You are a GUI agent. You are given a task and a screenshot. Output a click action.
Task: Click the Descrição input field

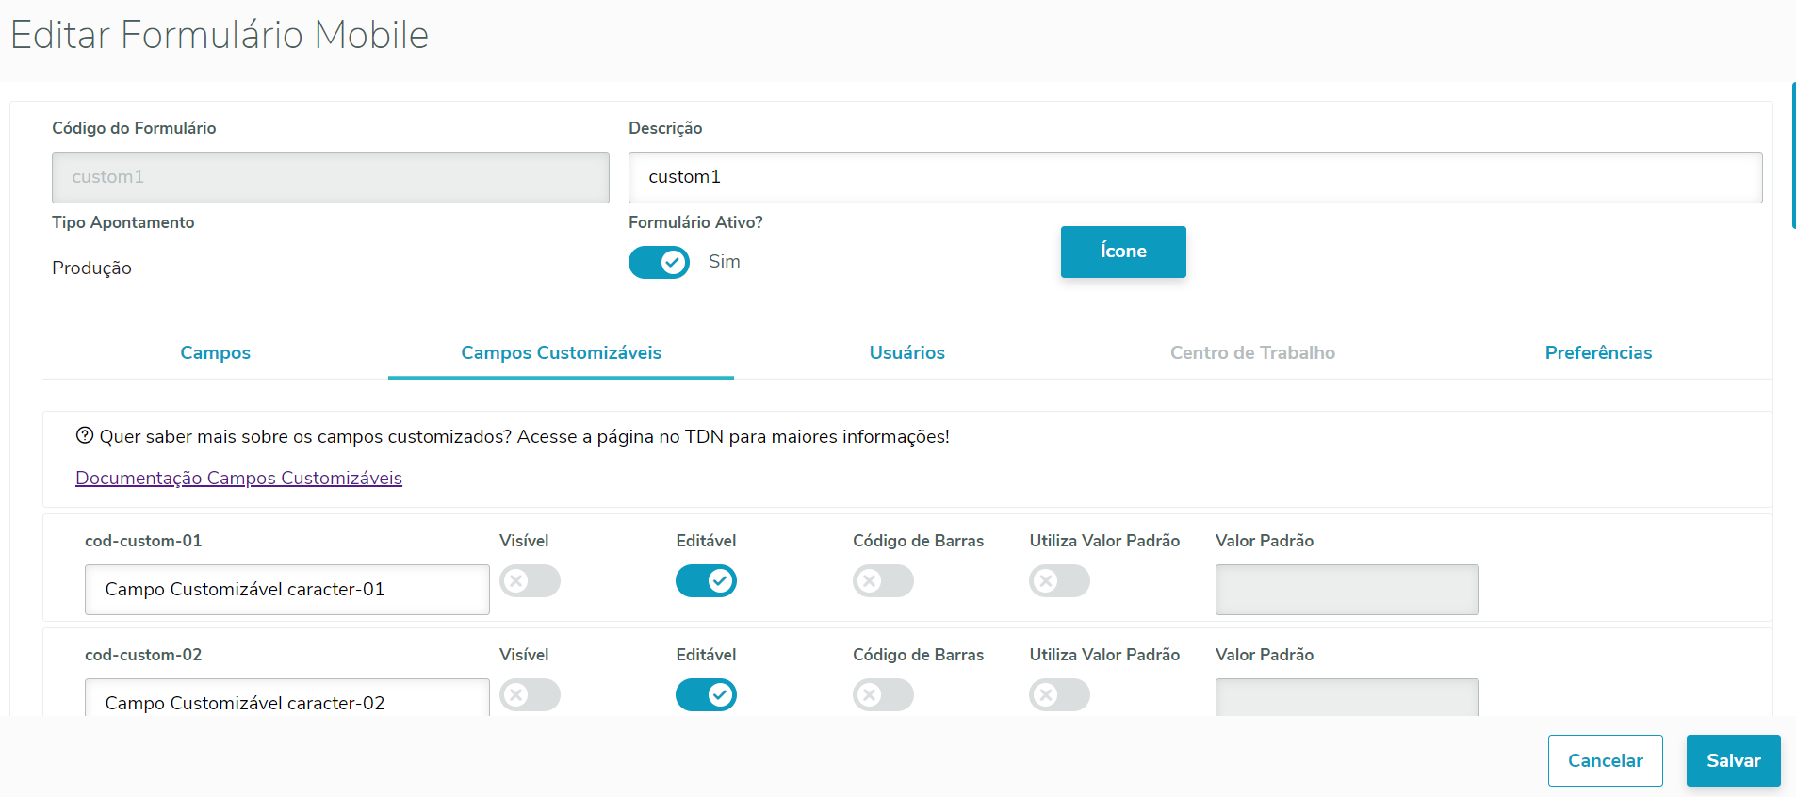[x=1195, y=177]
